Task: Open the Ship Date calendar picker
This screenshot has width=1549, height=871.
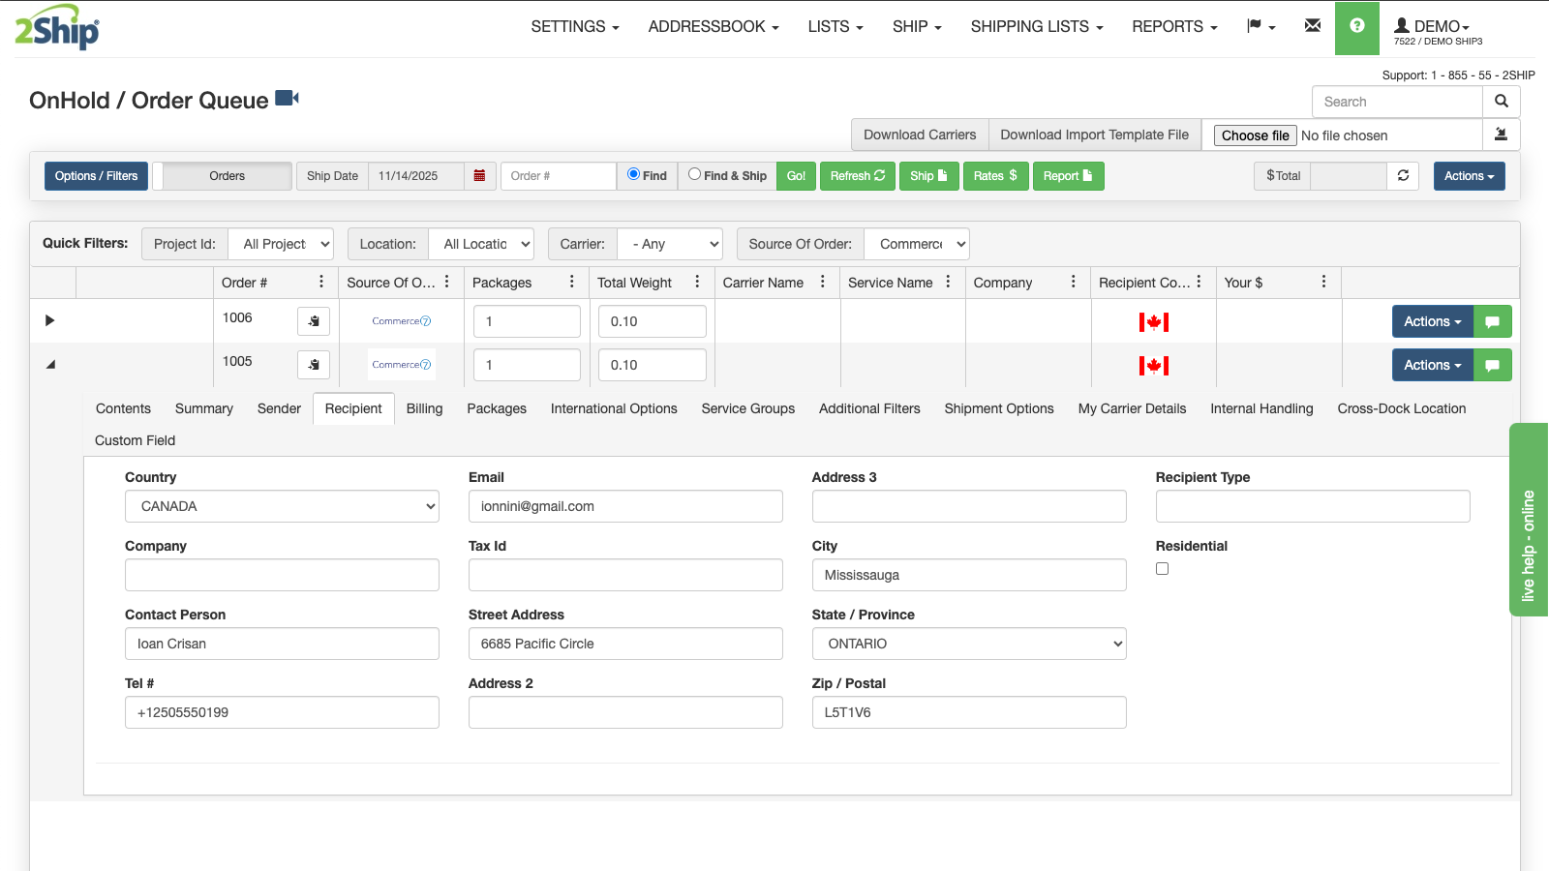Action: [x=479, y=176]
